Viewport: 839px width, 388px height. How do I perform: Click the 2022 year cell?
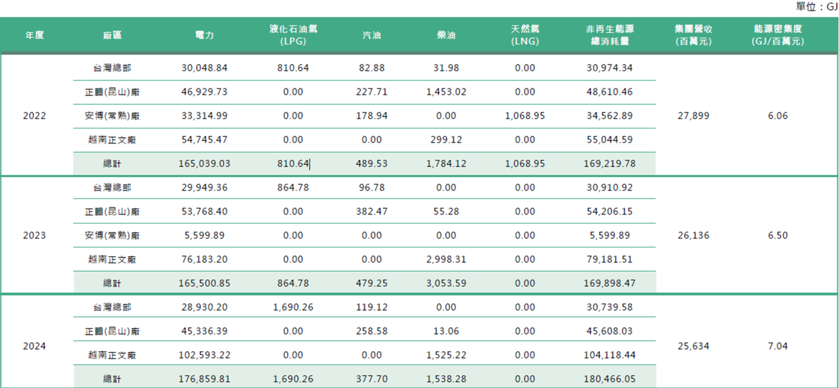pos(35,116)
